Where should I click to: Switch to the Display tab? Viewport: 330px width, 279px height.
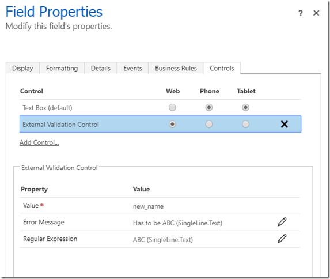(22, 68)
